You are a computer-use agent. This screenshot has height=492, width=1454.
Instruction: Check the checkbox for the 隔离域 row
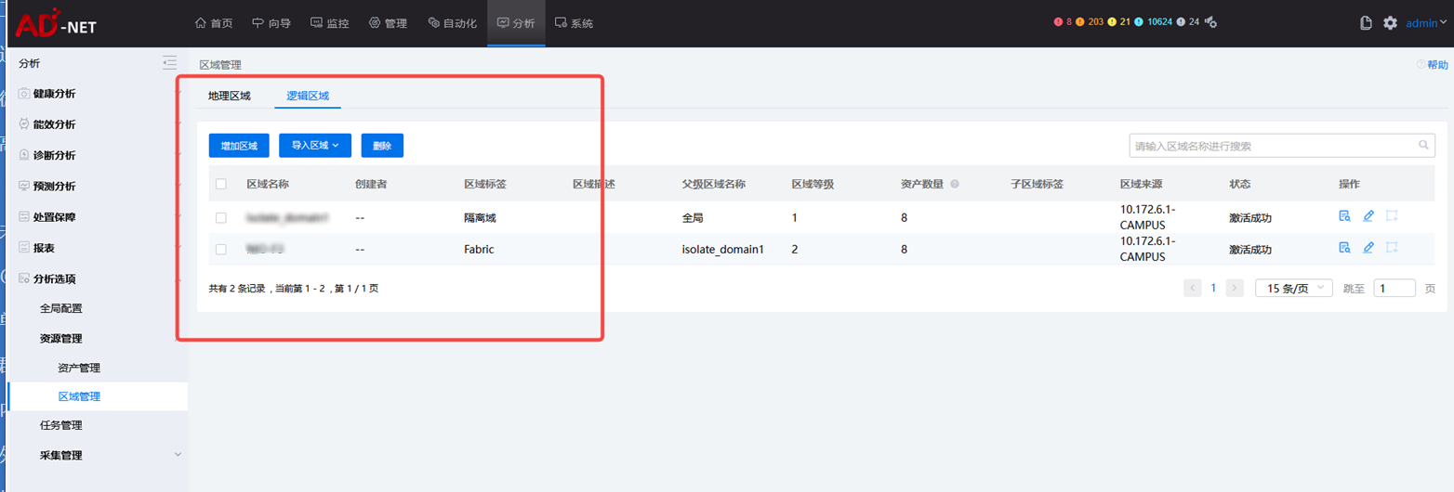coord(221,217)
